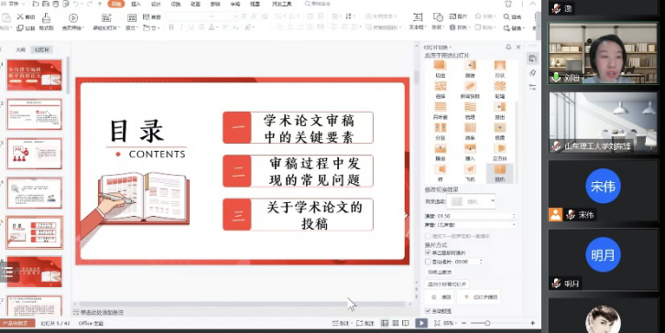The image size is (665, 333).
Task: Click the format painter (格式刷) icon
Action: 46,21
